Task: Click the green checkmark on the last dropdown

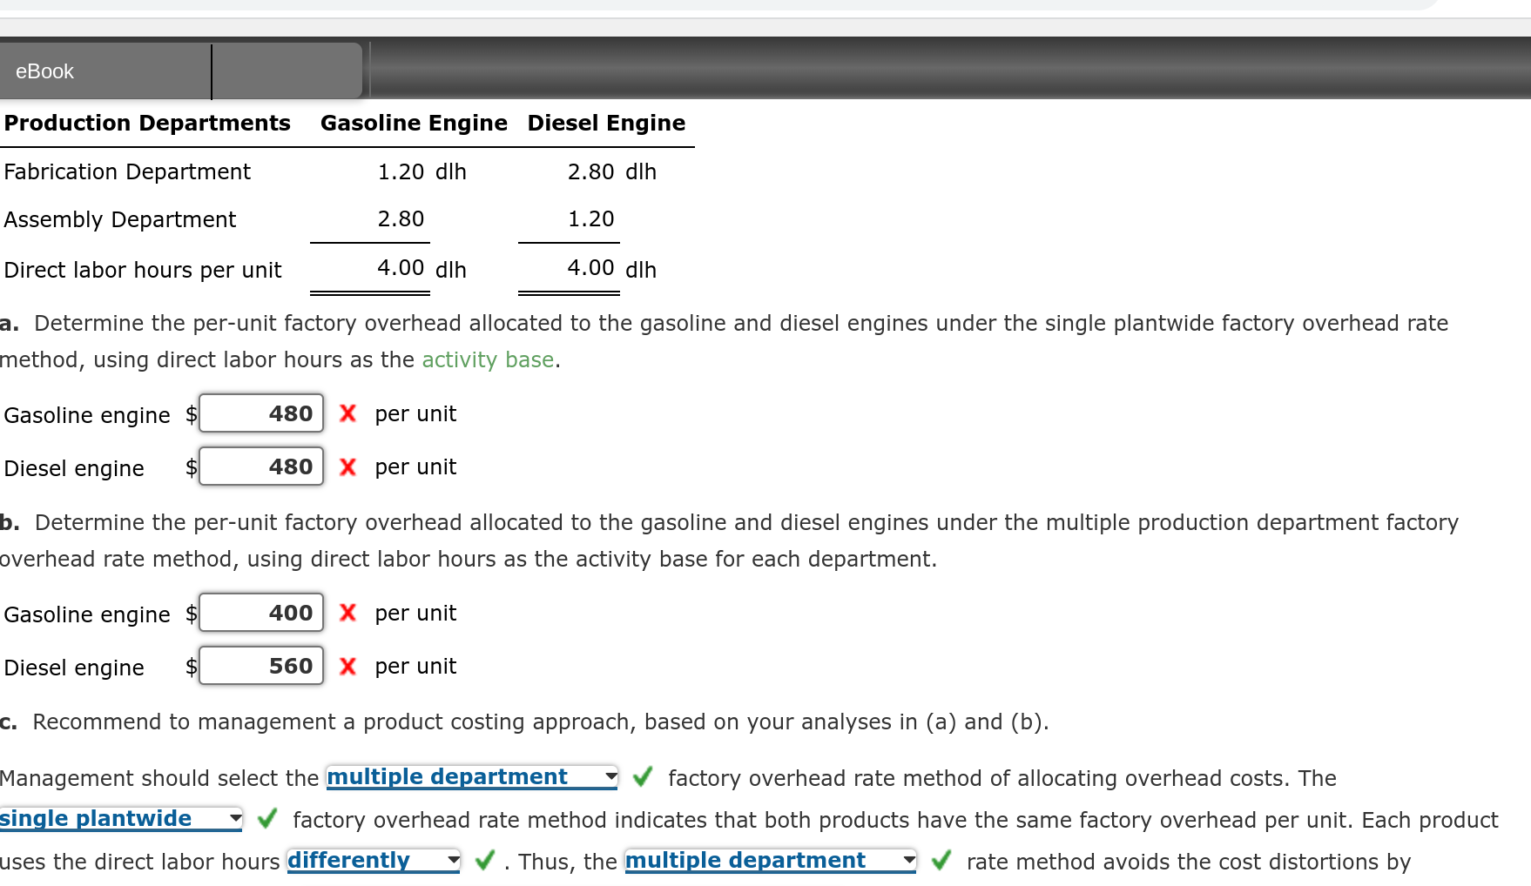Action: point(941,861)
